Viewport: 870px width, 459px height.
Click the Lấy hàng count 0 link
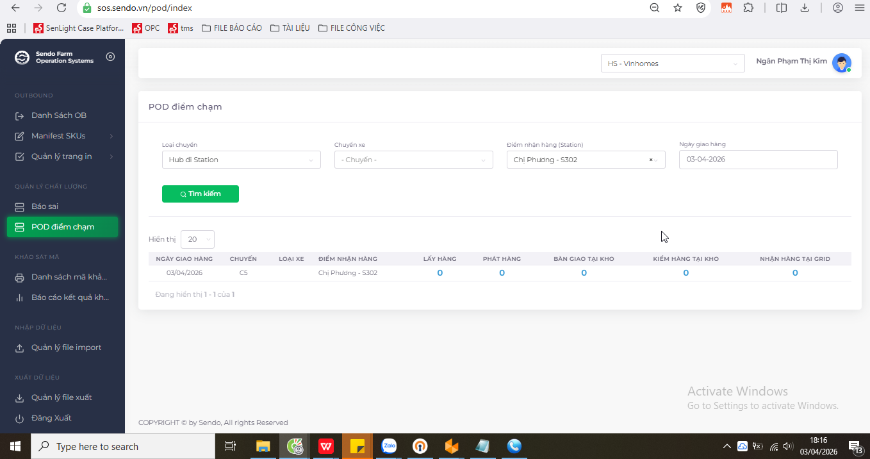pyautogui.click(x=439, y=273)
